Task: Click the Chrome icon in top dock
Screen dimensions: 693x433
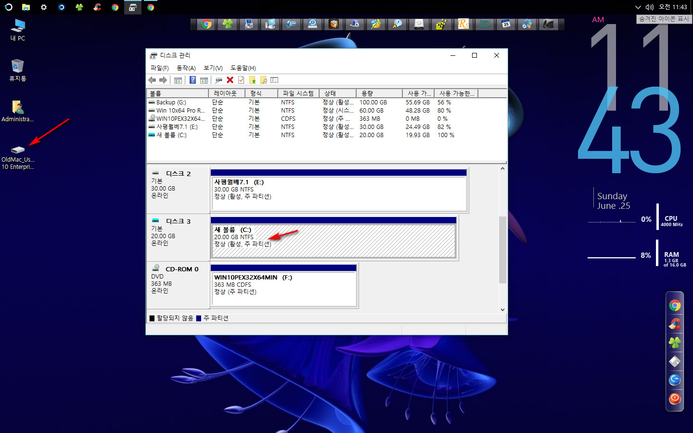Action: [207, 24]
